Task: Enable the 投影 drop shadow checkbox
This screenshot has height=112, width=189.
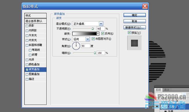Action: (x=27, y=26)
